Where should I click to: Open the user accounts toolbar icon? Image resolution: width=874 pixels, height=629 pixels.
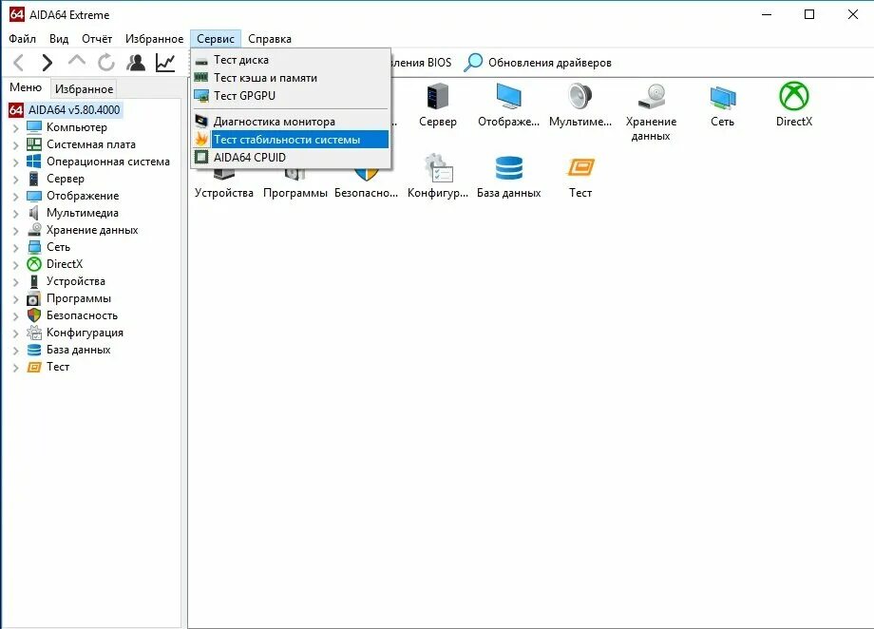[x=136, y=63]
